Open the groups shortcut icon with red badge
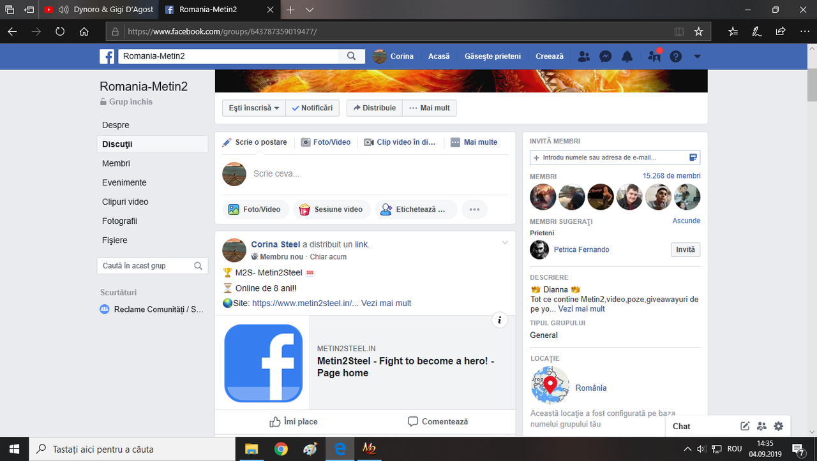 654,56
